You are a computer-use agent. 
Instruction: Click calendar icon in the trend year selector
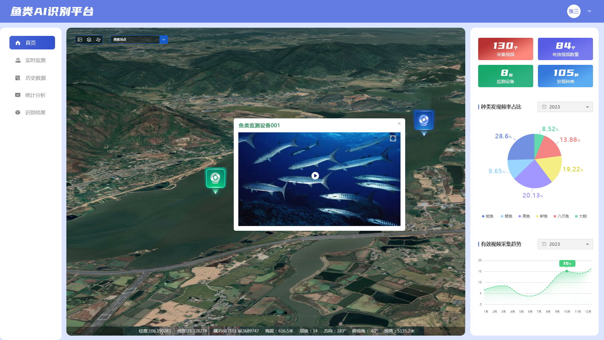point(544,244)
